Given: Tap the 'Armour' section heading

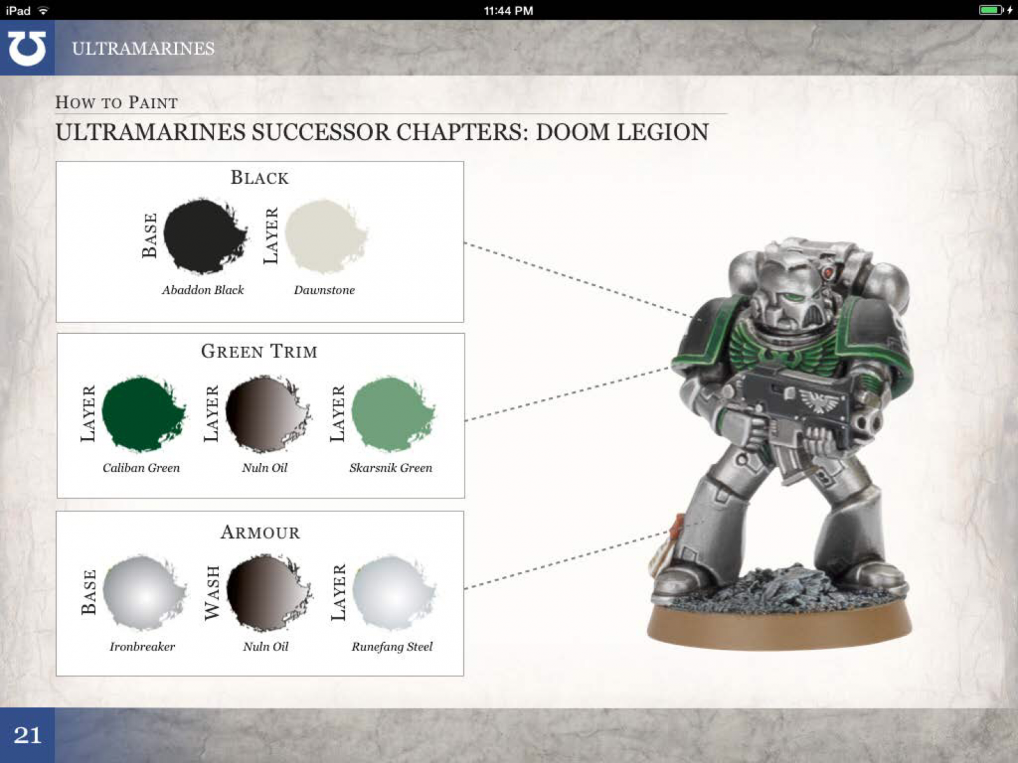Looking at the screenshot, I should click(260, 532).
